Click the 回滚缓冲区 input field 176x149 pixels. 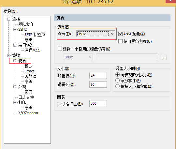[98, 104]
